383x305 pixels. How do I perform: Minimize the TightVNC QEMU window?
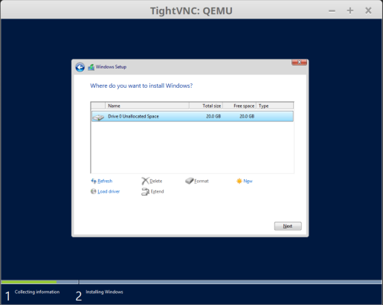point(332,10)
